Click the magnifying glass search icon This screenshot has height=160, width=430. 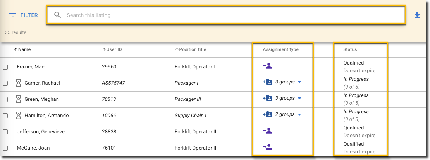click(58, 15)
